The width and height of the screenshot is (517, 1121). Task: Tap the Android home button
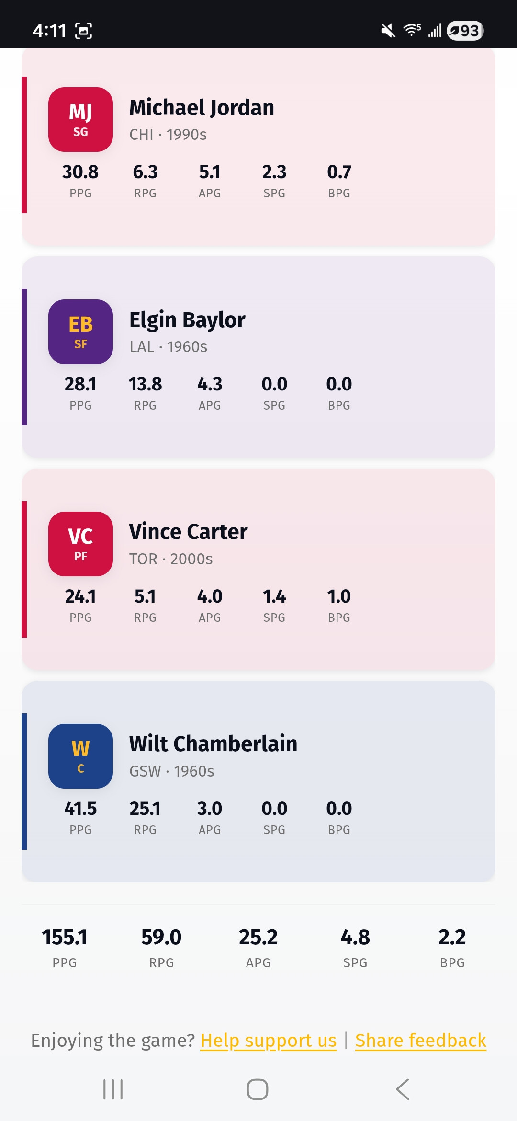(x=258, y=1089)
